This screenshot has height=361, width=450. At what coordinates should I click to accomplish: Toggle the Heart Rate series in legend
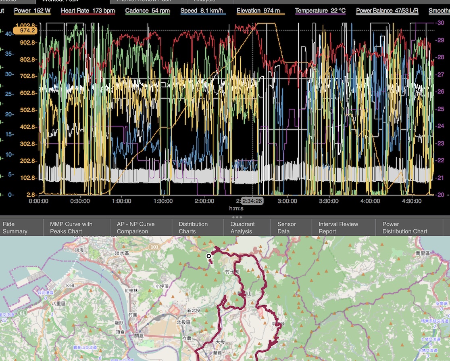coord(87,11)
